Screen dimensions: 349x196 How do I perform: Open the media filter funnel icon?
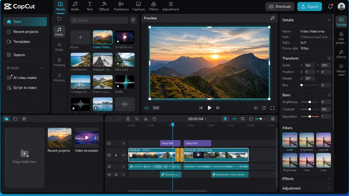(x=133, y=20)
